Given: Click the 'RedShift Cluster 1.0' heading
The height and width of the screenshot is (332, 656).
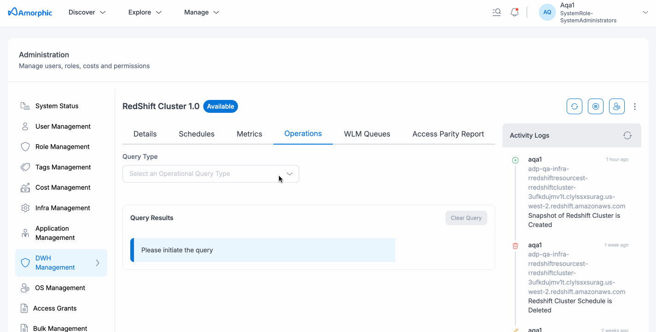Looking at the screenshot, I should (x=161, y=106).
